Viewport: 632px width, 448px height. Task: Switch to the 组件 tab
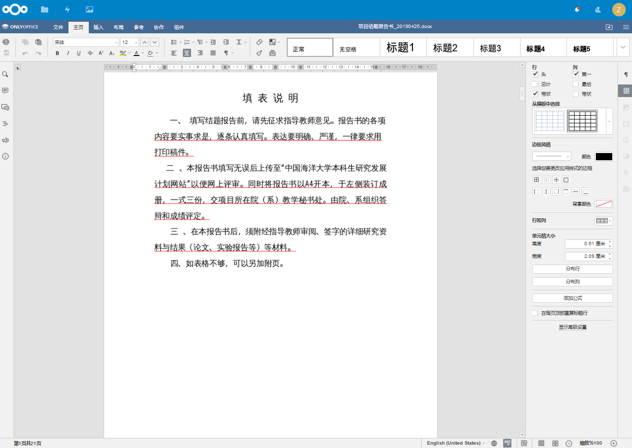click(x=179, y=28)
